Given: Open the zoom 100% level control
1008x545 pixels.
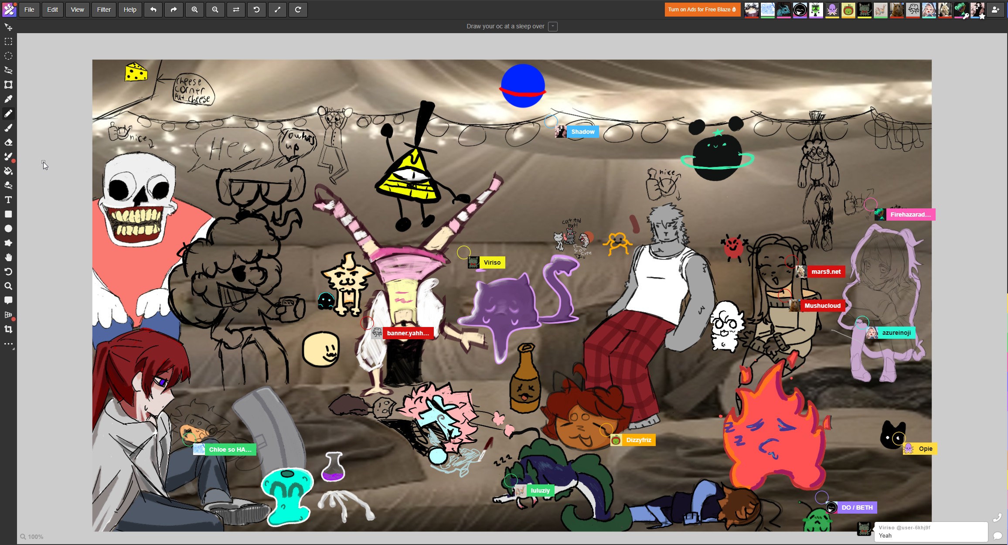Looking at the screenshot, I should (32, 537).
